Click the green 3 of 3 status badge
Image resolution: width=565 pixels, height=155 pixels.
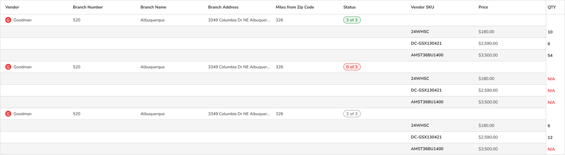click(352, 20)
